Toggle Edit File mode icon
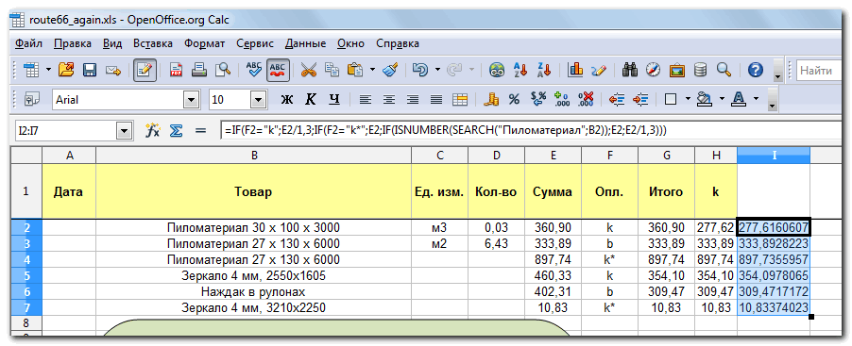 coord(145,70)
